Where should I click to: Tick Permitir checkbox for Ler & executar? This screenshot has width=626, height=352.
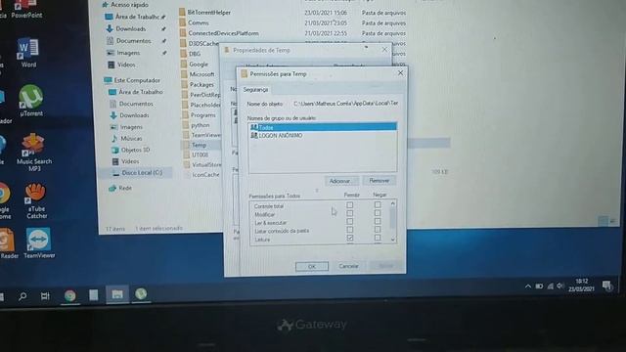point(350,222)
